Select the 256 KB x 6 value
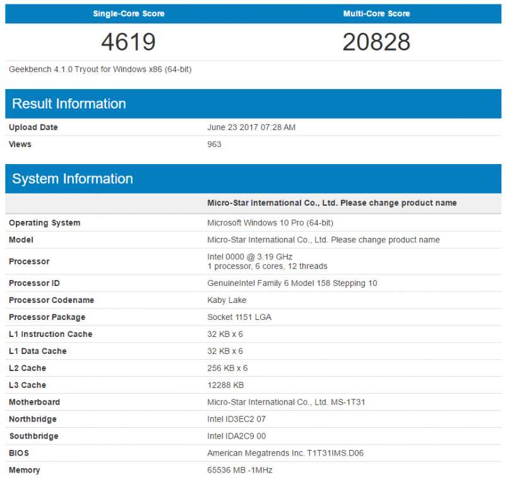This screenshot has width=505, height=484. pos(227,369)
